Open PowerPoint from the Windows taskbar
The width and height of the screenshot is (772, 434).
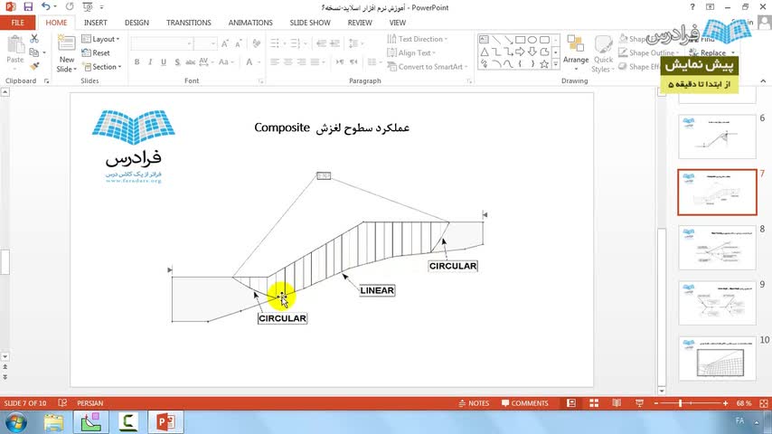(x=166, y=422)
